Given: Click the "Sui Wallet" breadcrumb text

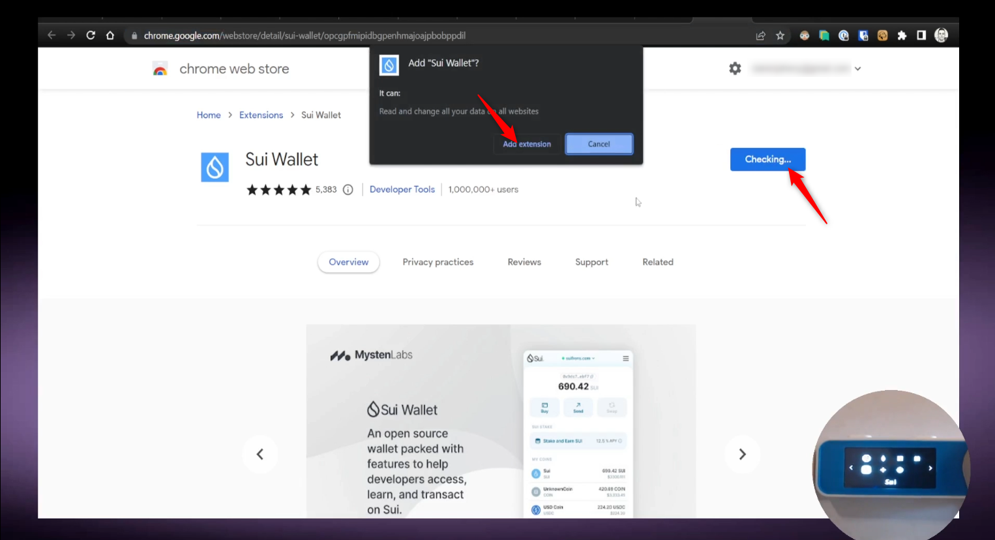Looking at the screenshot, I should click(321, 115).
